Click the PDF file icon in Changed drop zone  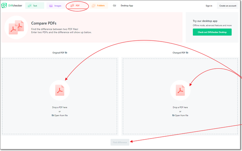180,90
